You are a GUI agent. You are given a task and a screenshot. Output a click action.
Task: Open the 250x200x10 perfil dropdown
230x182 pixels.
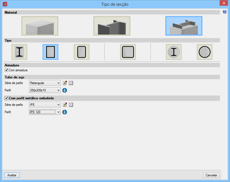tap(45, 90)
